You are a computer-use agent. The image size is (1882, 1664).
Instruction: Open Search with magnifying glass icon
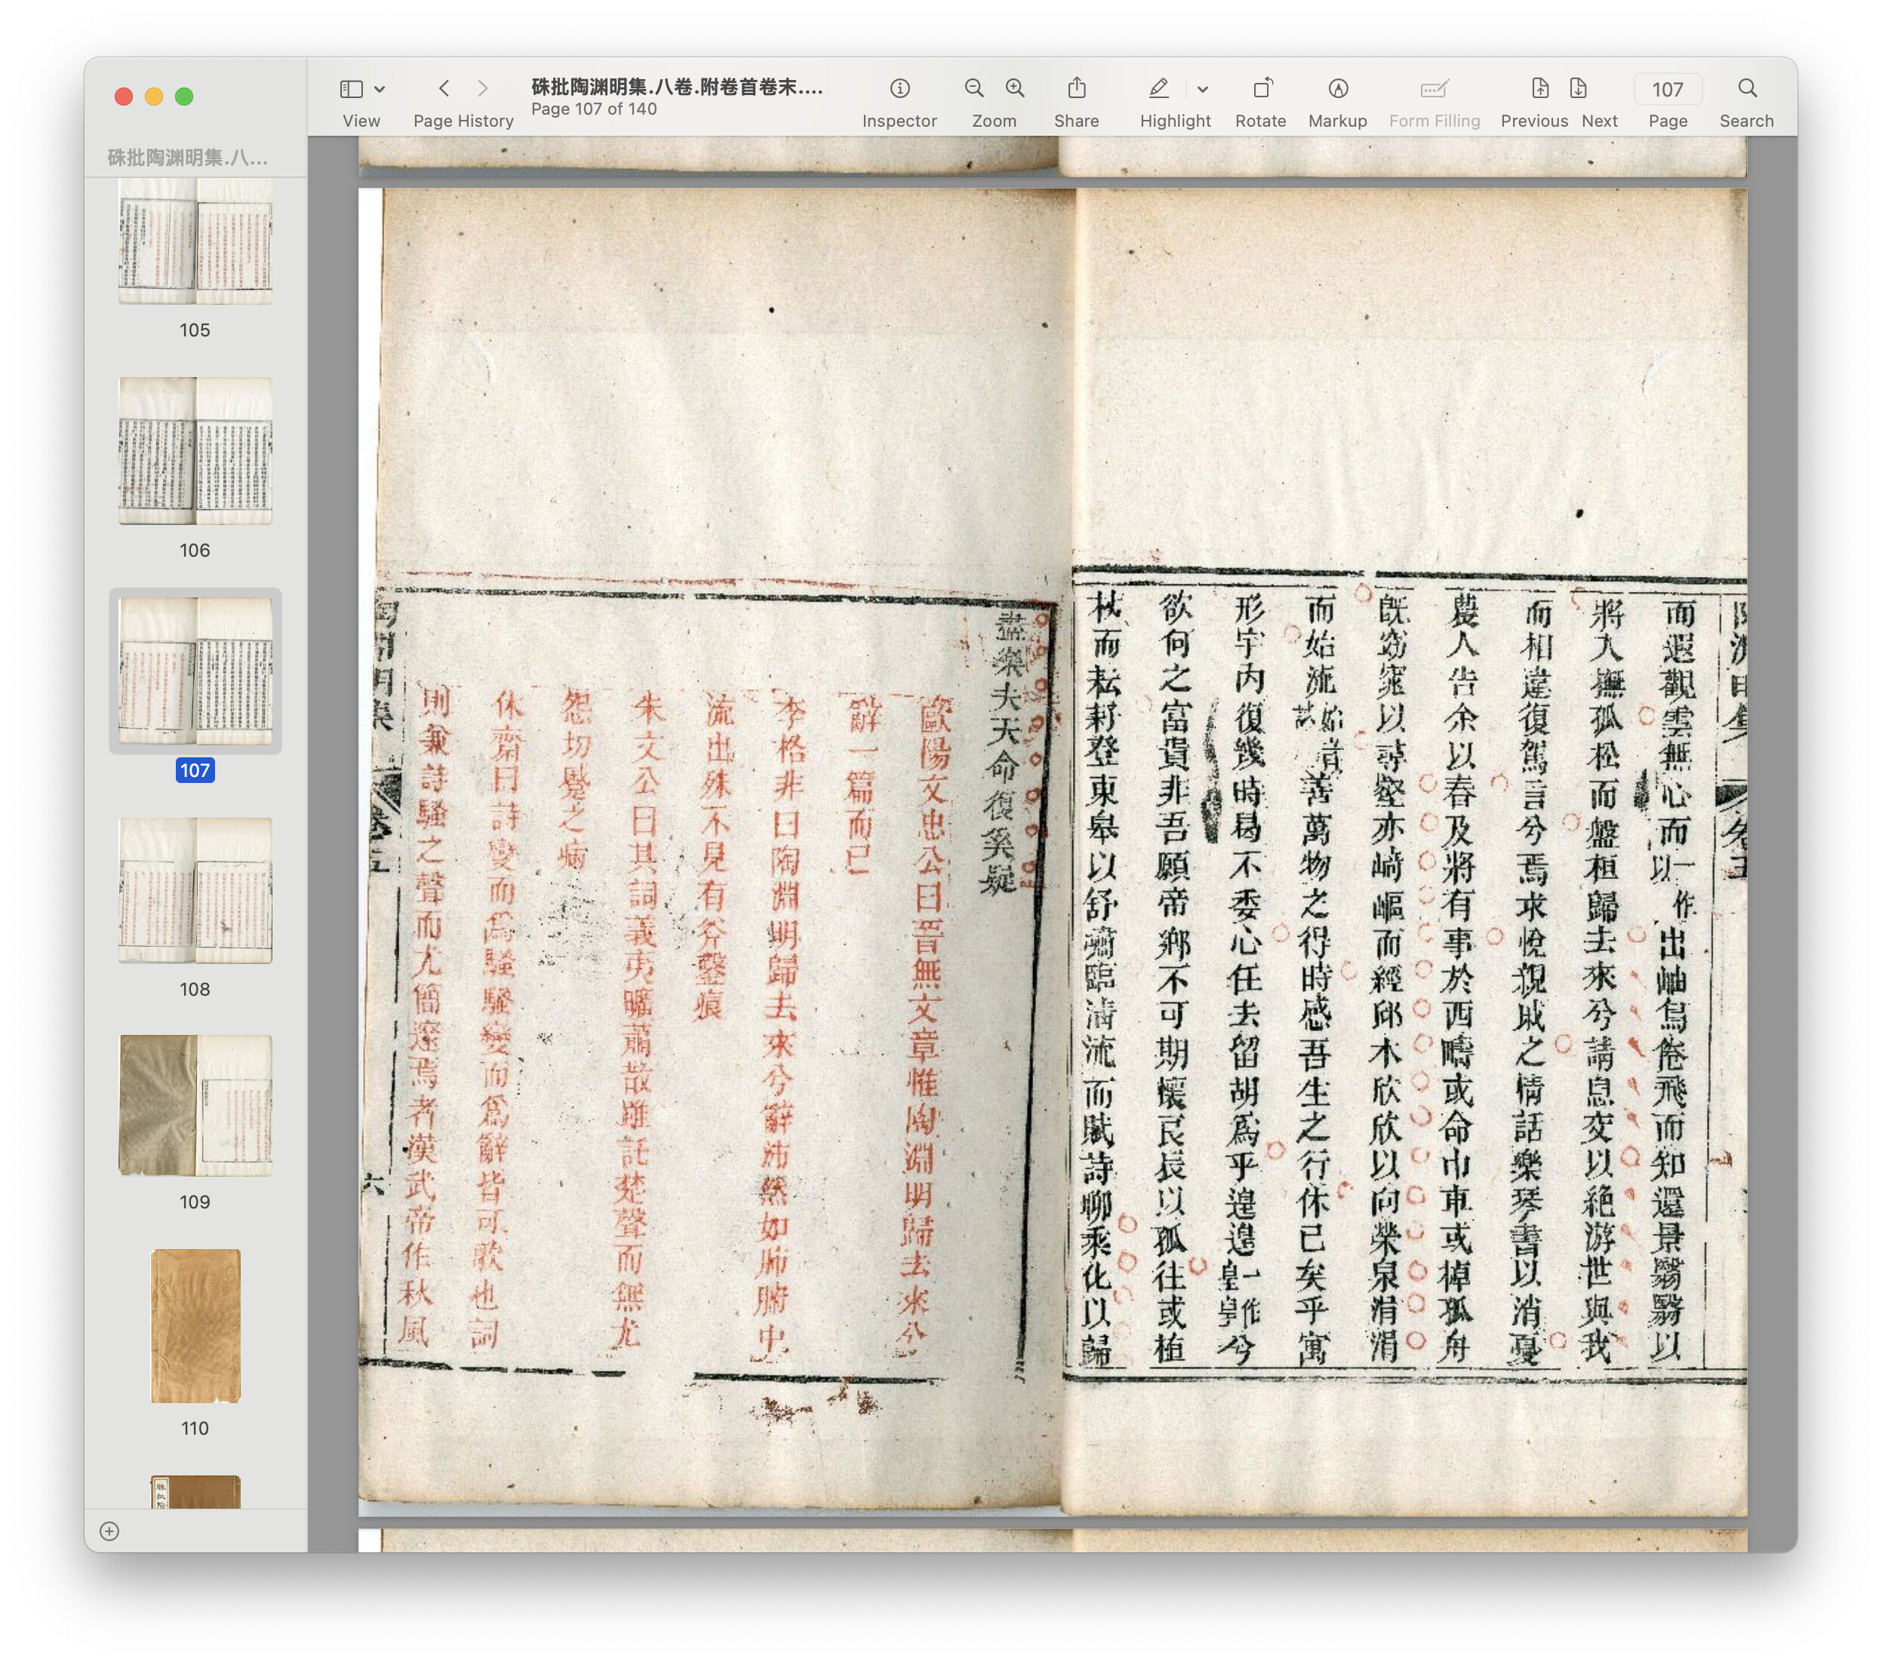(1747, 88)
